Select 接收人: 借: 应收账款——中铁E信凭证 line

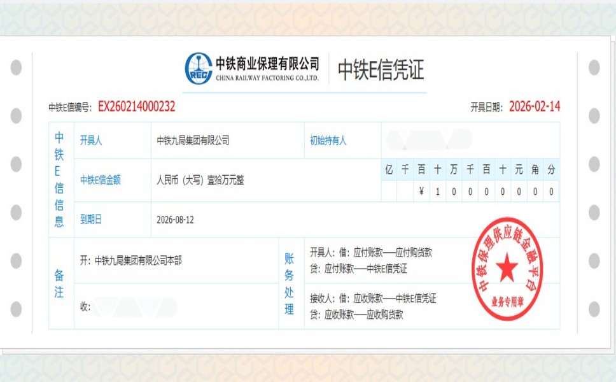pos(373,299)
